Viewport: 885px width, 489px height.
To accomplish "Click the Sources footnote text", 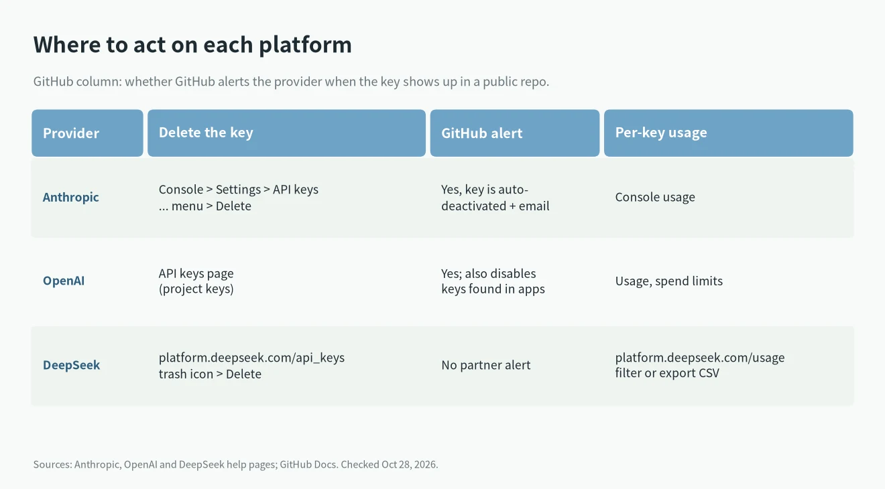I will [236, 464].
